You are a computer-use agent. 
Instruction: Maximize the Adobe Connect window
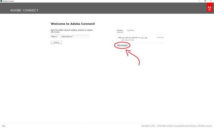tap(205, 1)
